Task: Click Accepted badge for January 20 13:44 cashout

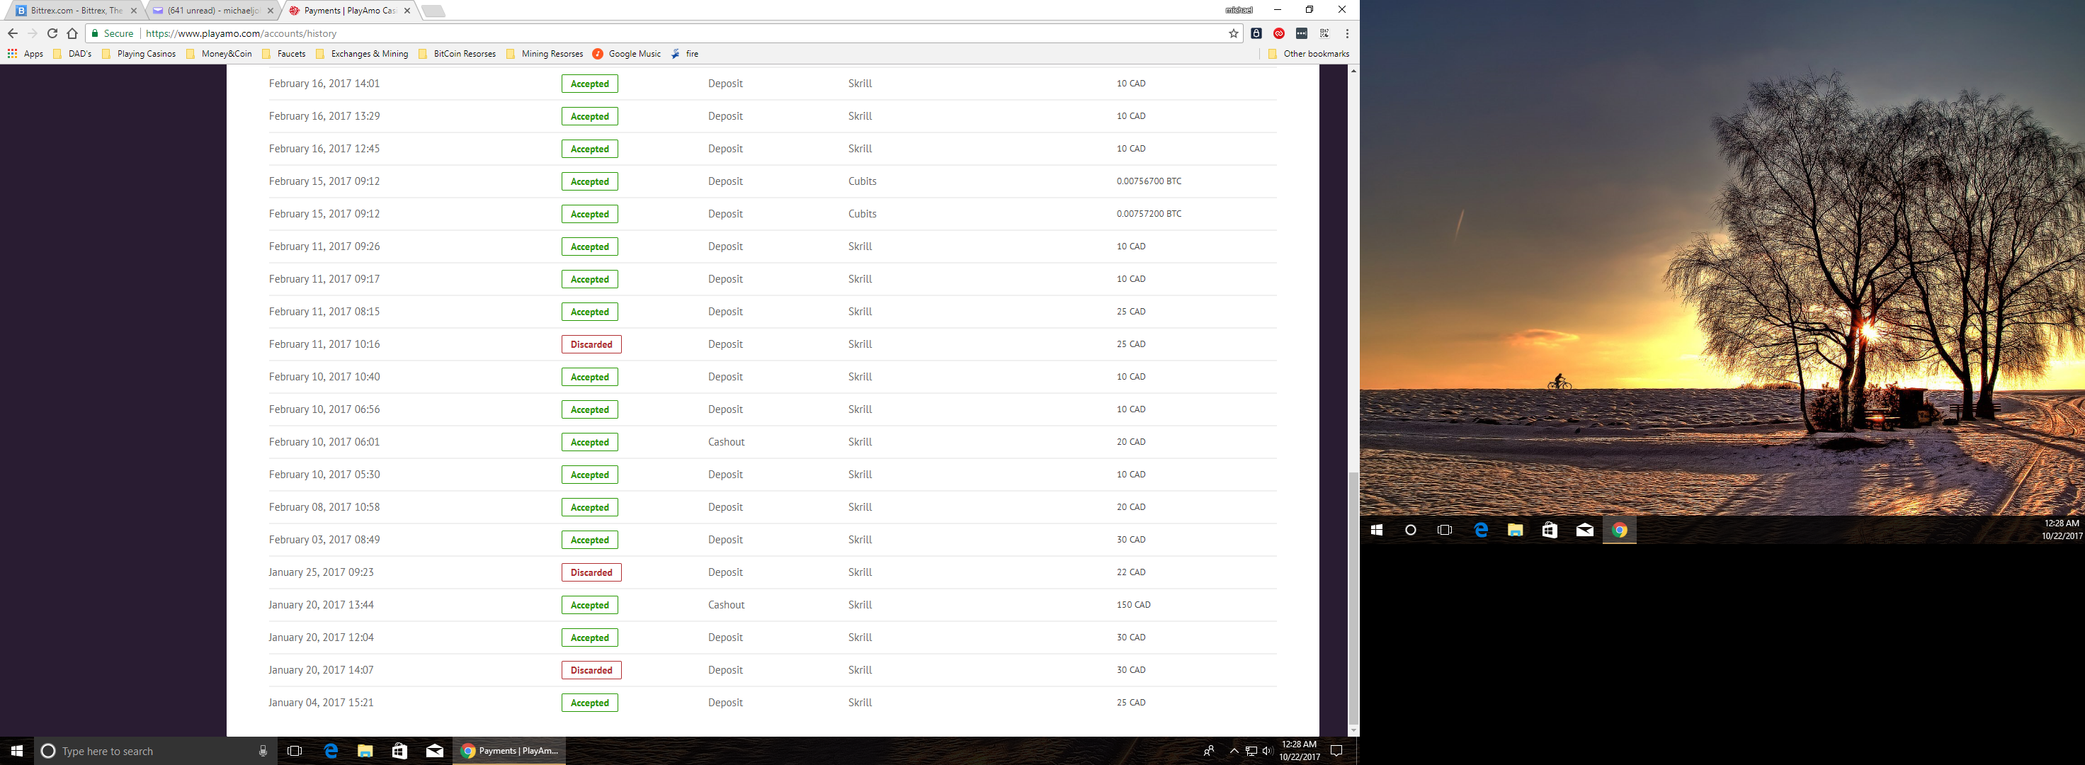Action: pos(590,605)
